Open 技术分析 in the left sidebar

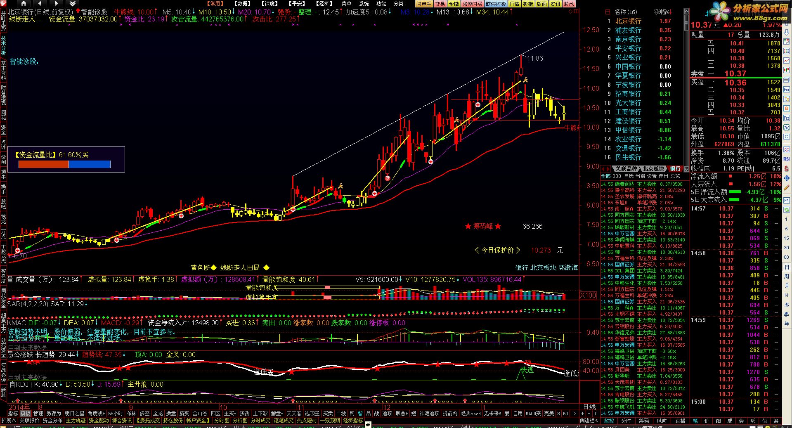[x=3, y=46]
